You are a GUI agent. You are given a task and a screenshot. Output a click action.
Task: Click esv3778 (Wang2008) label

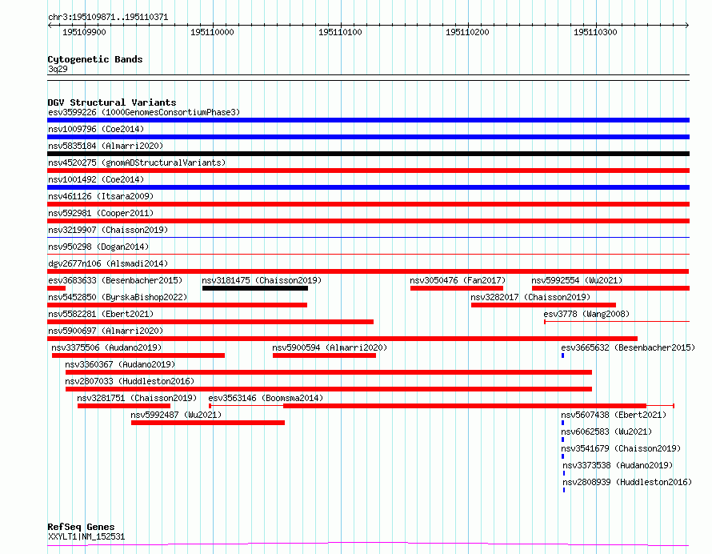[586, 314]
